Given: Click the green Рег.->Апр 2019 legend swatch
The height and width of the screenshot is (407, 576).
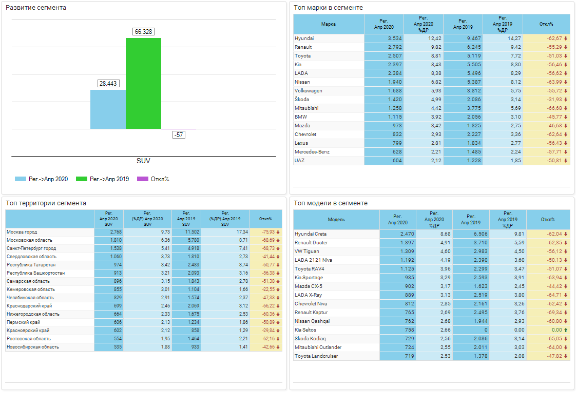Looking at the screenshot, I should click(82, 179).
